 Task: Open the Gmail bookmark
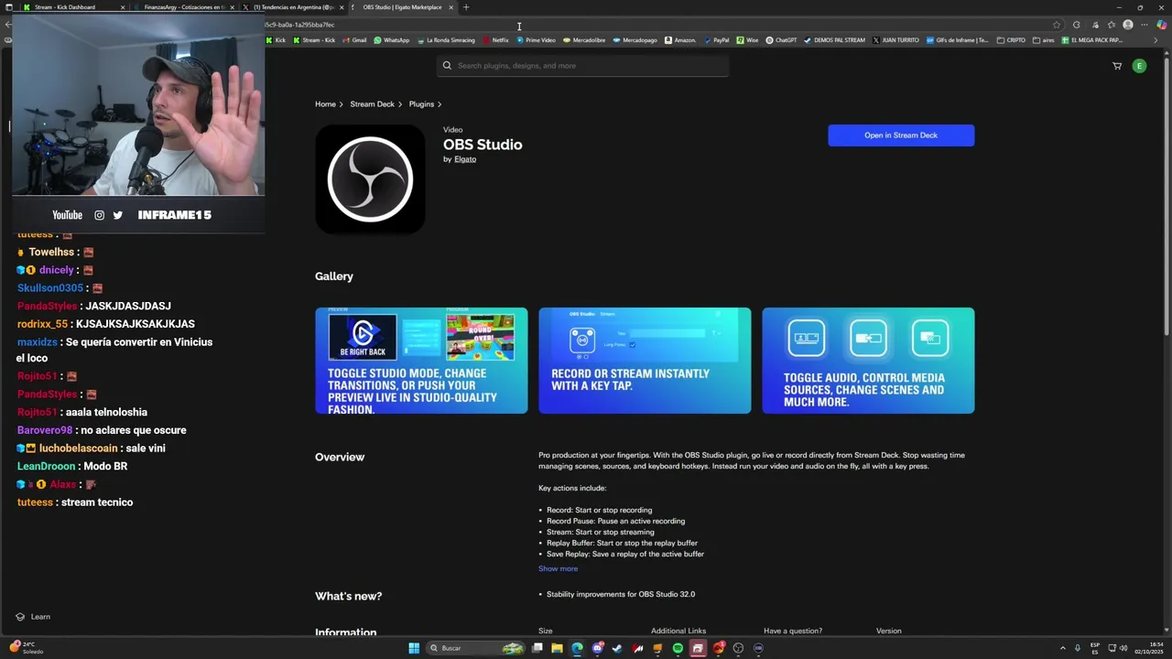tap(354, 40)
